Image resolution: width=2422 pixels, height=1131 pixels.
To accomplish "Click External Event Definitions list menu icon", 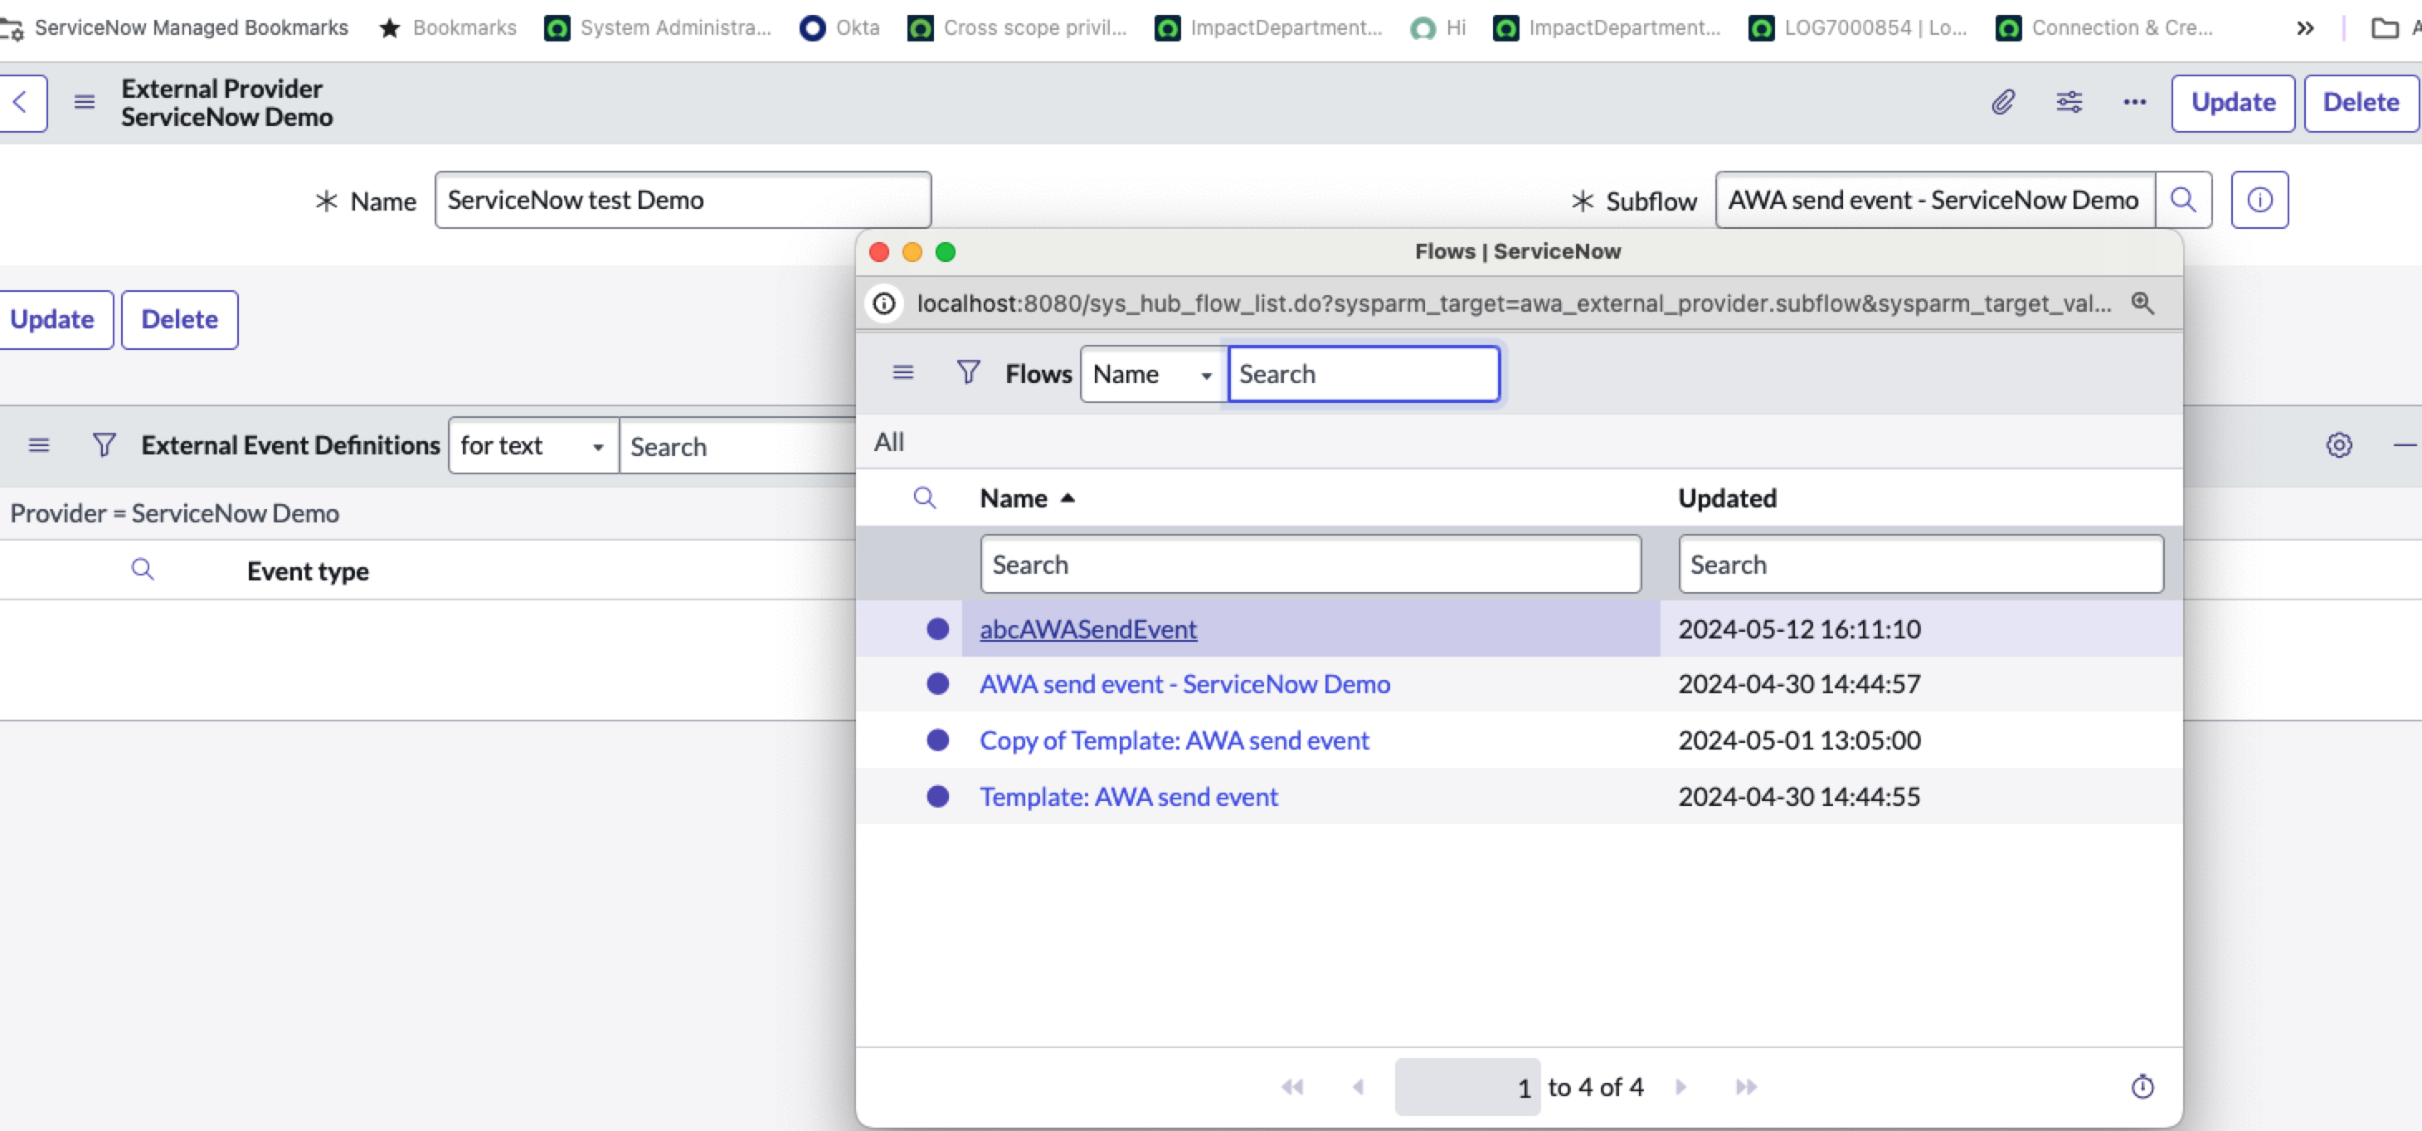I will (x=38, y=444).
